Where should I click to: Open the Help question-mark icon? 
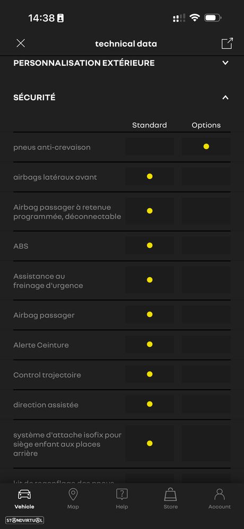121,495
